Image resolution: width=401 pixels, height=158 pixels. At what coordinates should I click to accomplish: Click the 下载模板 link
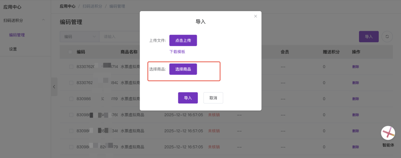[177, 52]
